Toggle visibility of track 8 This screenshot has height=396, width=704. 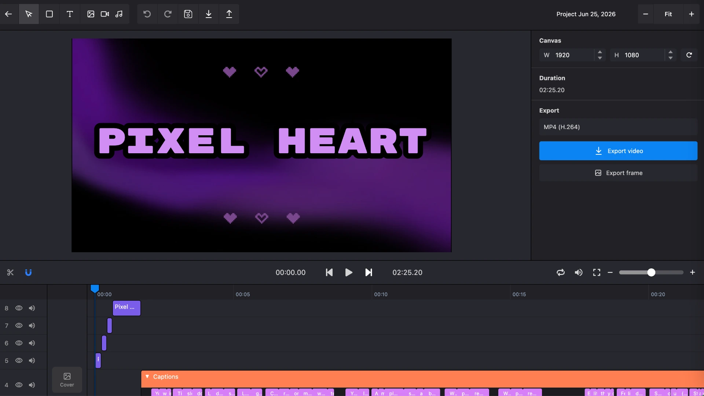[x=19, y=308]
